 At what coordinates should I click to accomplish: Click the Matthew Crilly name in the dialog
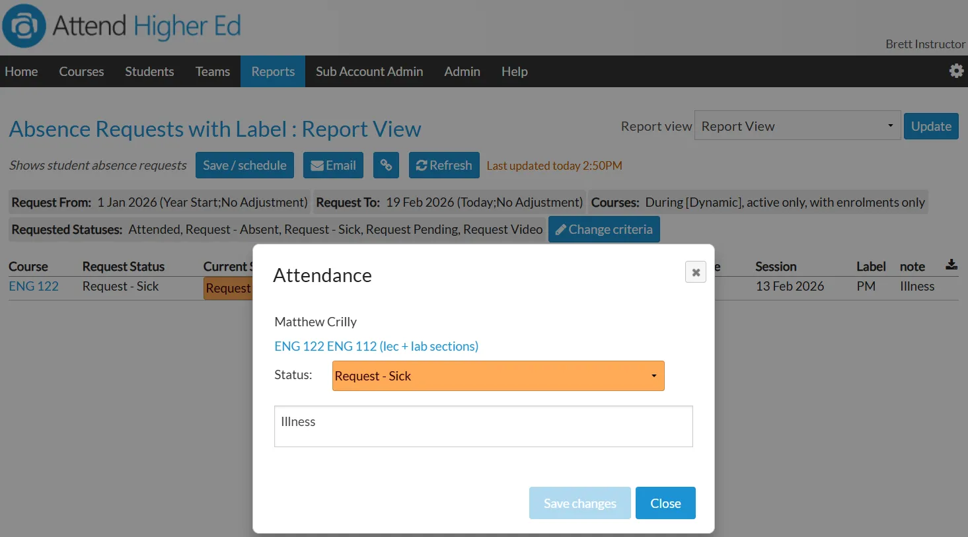[x=315, y=322]
